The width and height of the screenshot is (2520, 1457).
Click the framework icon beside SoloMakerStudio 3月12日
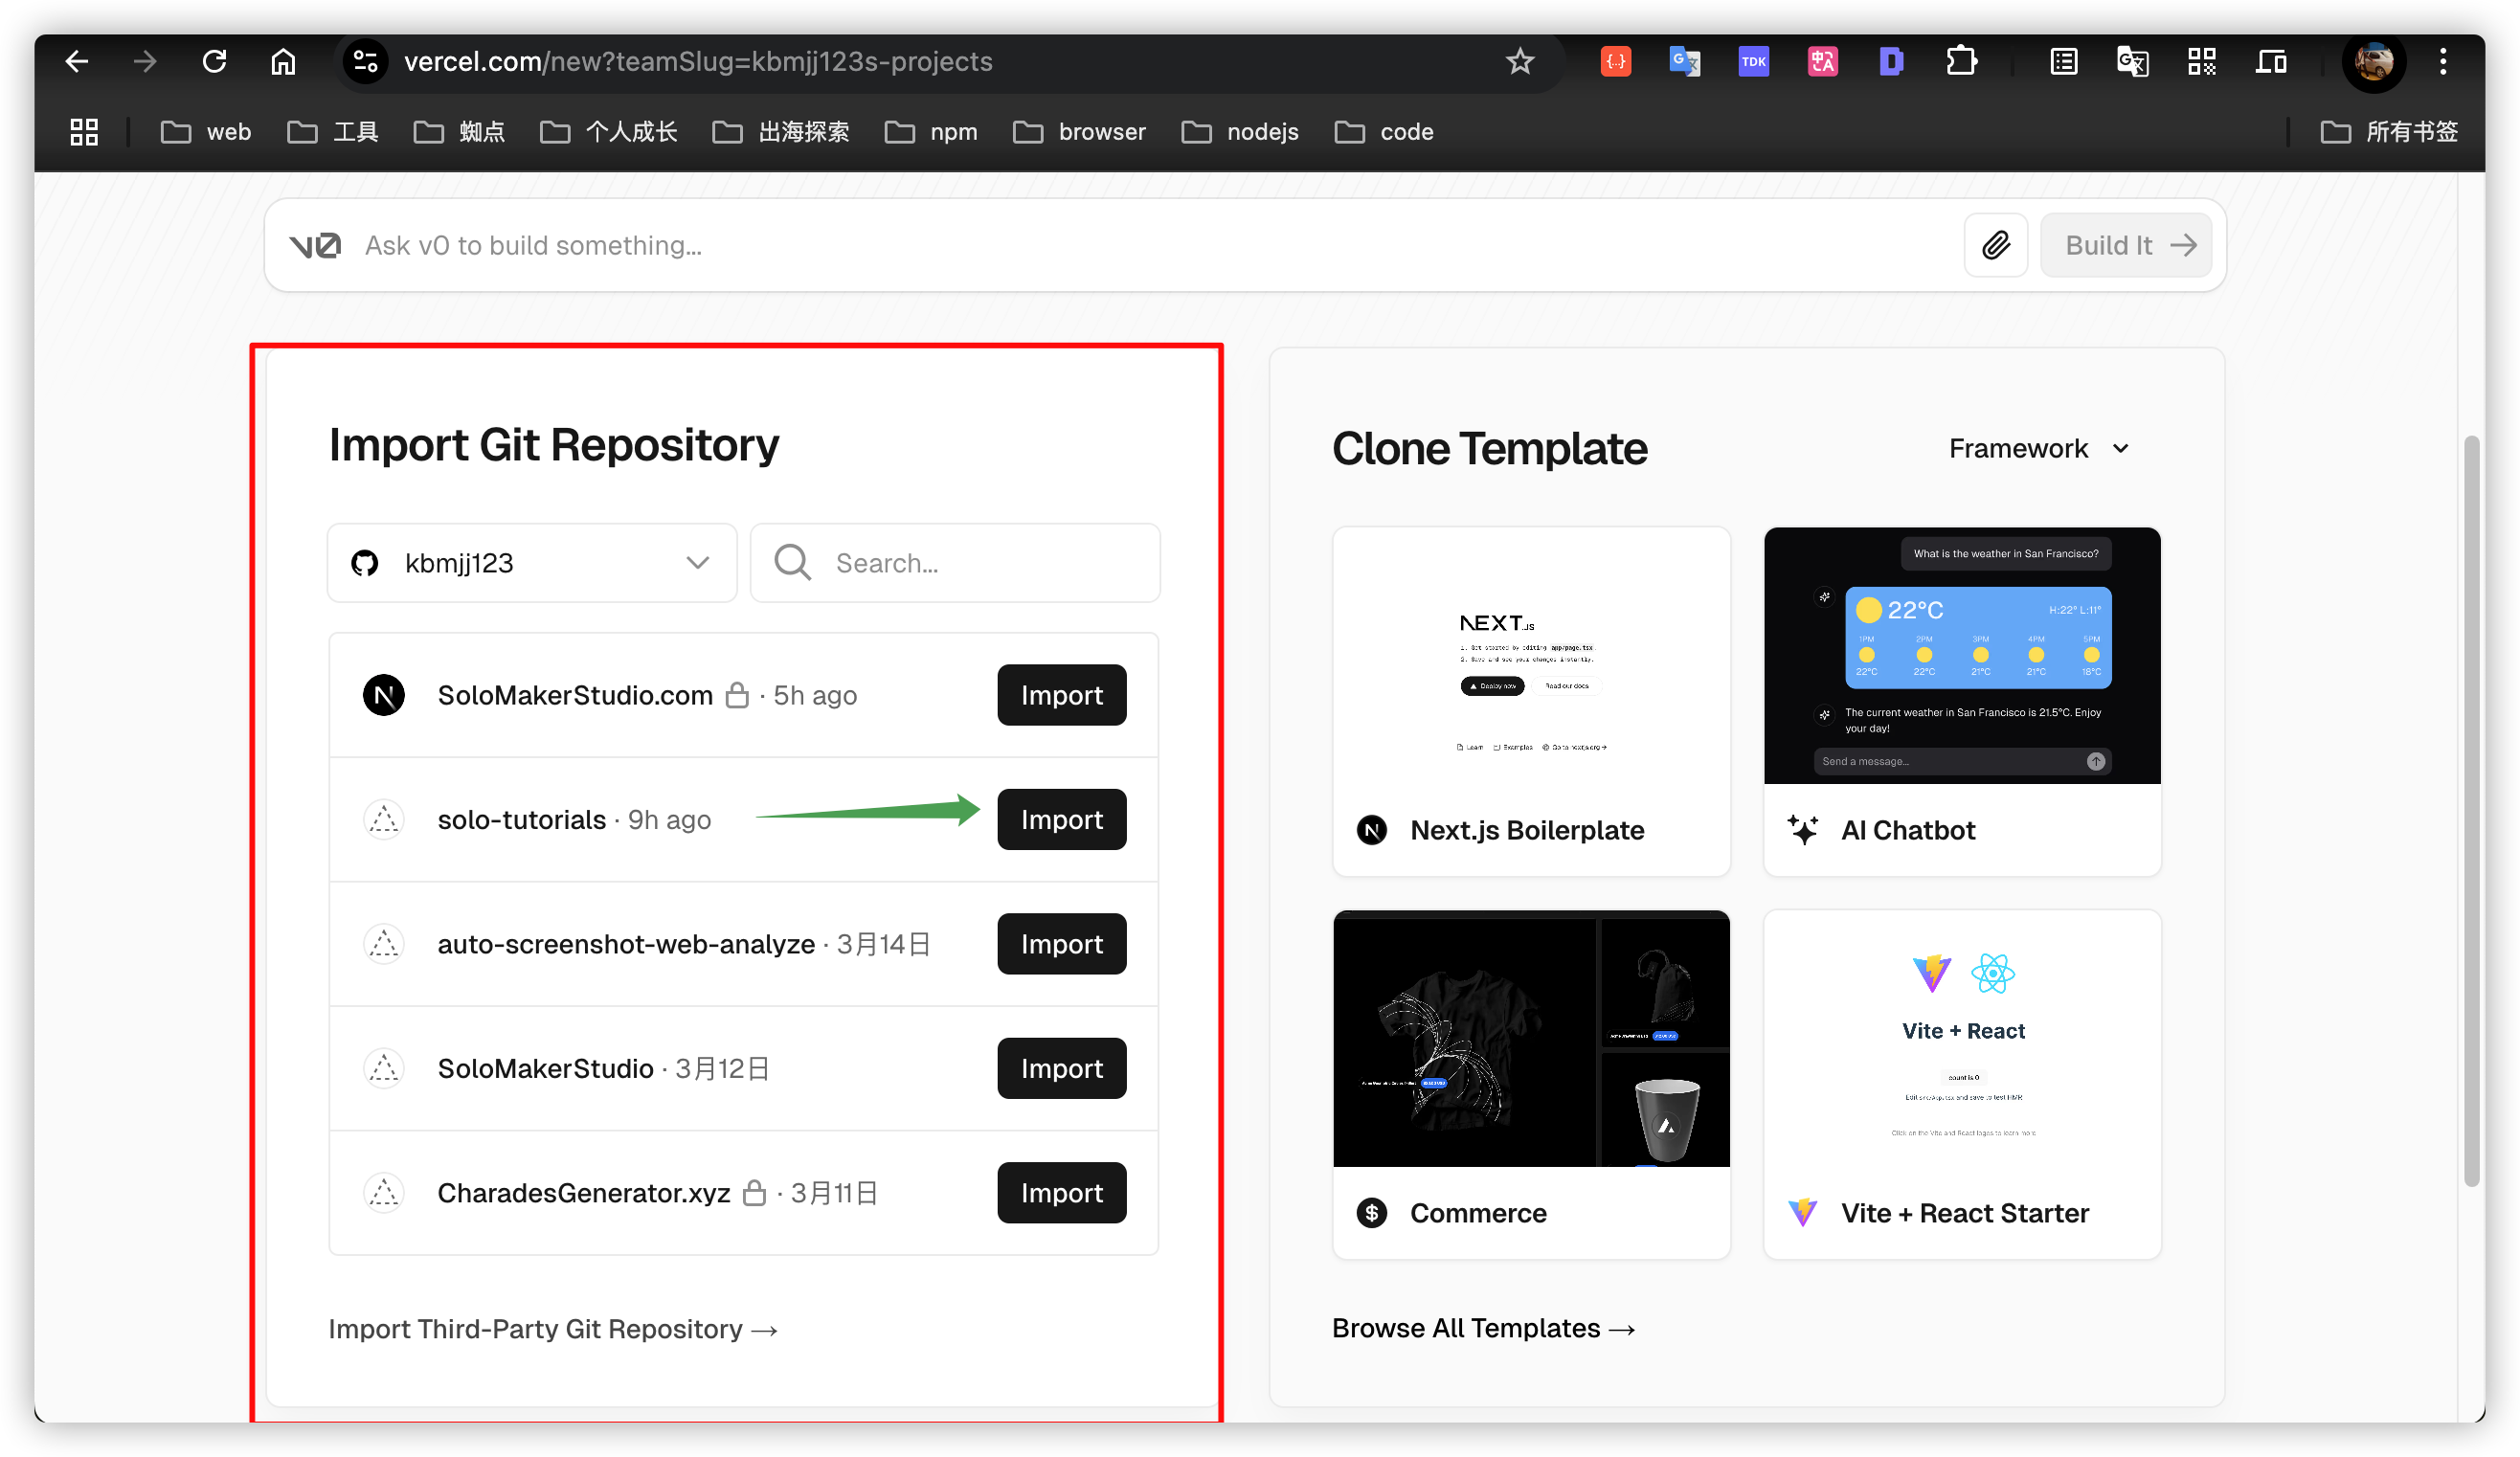[x=384, y=1069]
